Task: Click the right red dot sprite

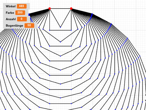Action: (x=71, y=9)
